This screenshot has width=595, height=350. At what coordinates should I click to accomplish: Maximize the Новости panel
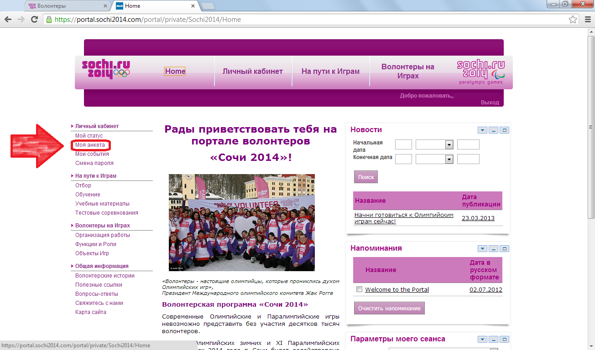click(505, 130)
